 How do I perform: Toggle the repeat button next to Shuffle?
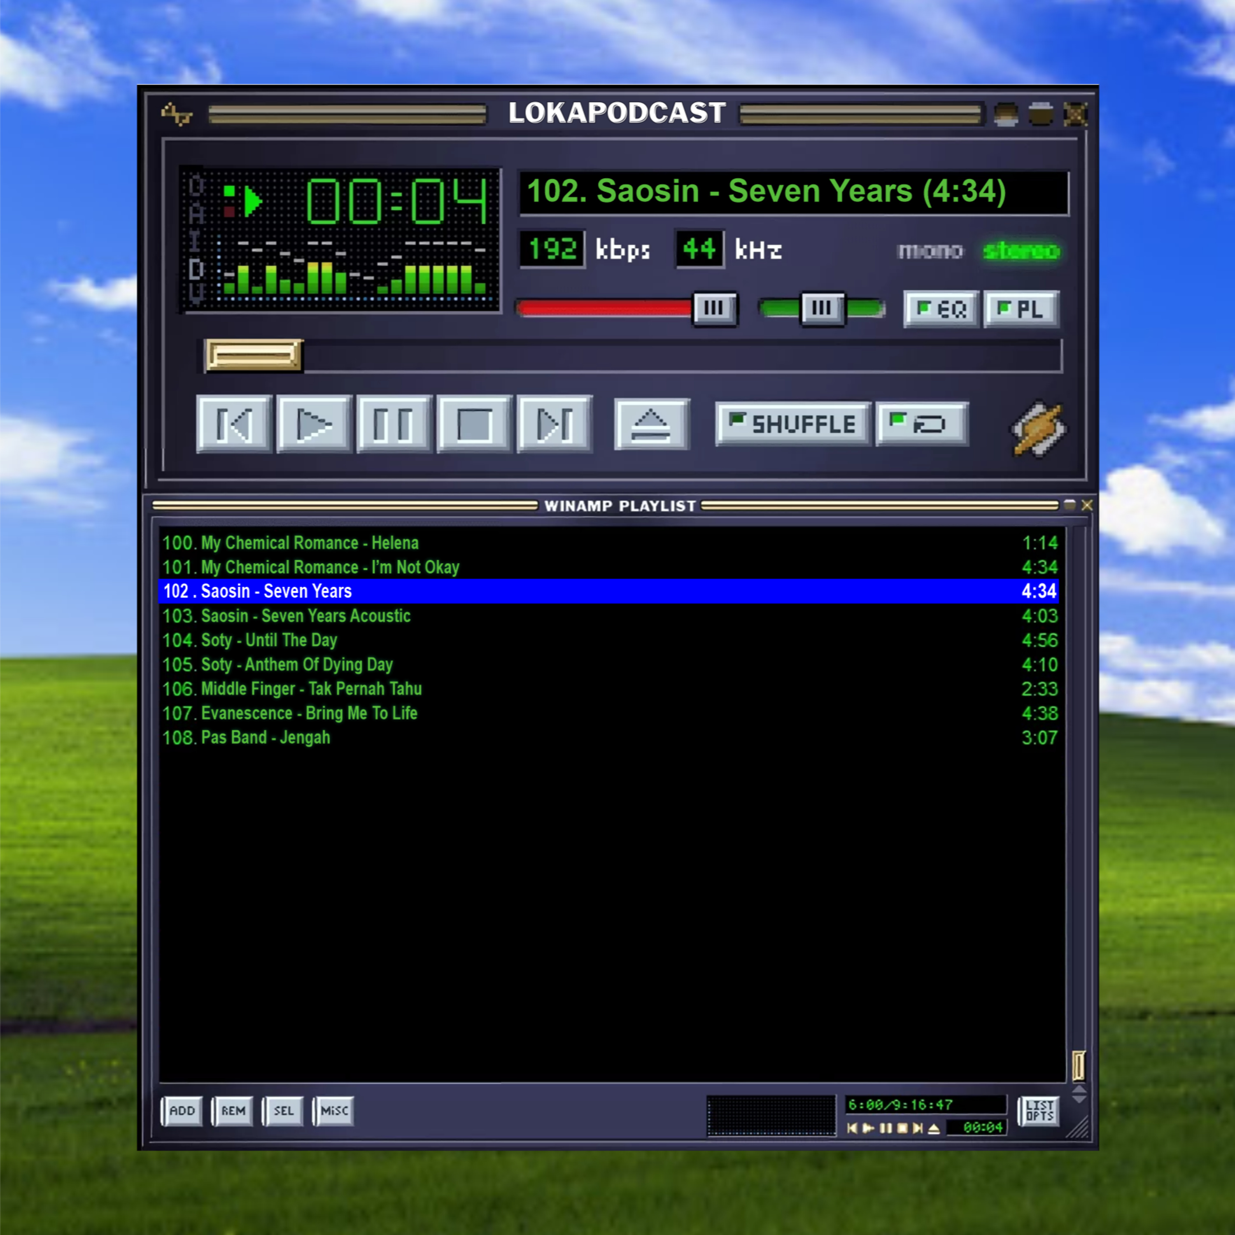click(923, 424)
